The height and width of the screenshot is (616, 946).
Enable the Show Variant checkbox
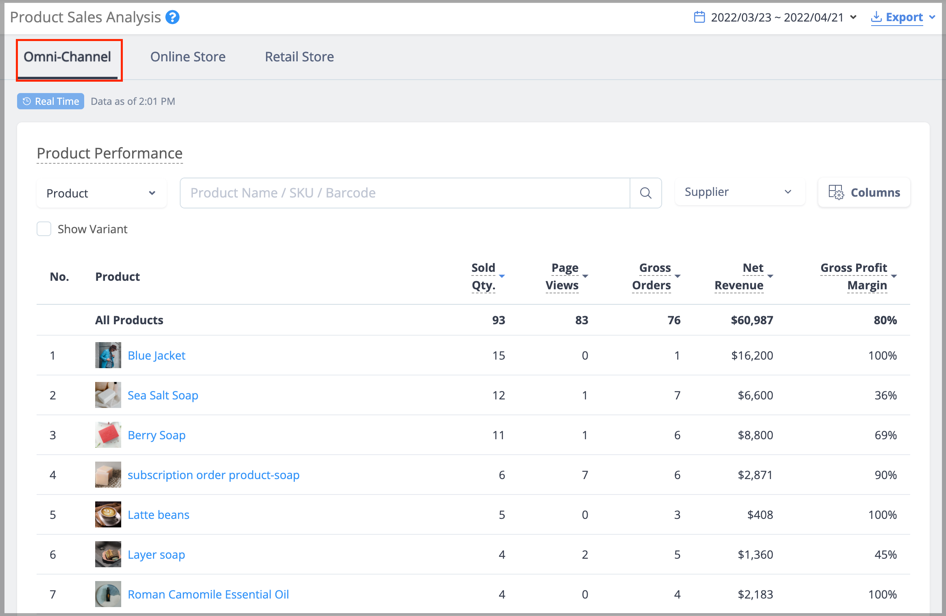[x=44, y=229]
